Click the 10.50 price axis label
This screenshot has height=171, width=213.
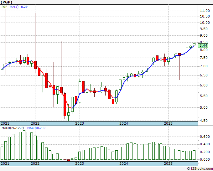[205, 17]
